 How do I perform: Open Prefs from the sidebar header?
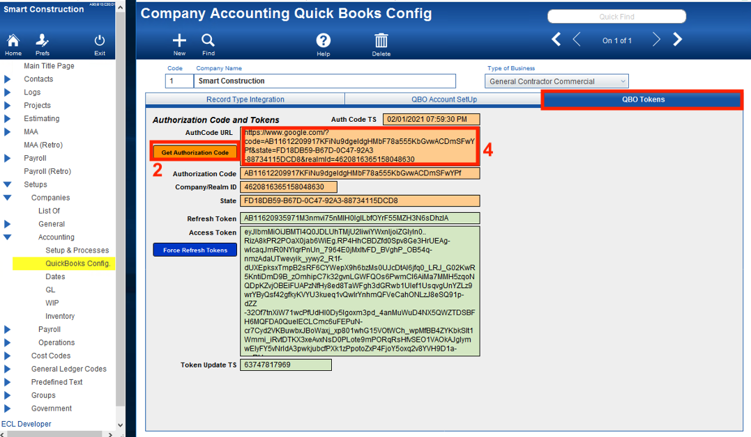[x=42, y=45]
